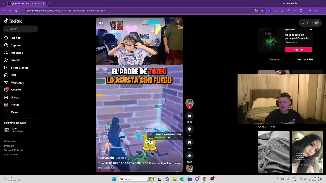326x183 pixels.
Task: Open the profile avatar menu in top bar
Action: (x=316, y=23)
